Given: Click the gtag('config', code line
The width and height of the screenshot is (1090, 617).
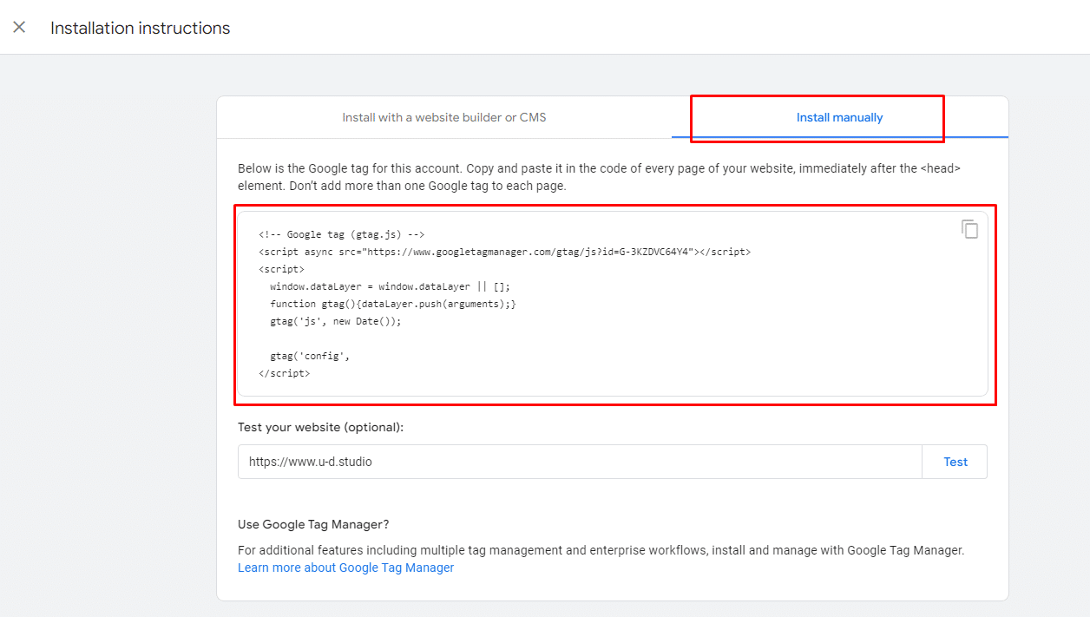Looking at the screenshot, I should [x=310, y=356].
